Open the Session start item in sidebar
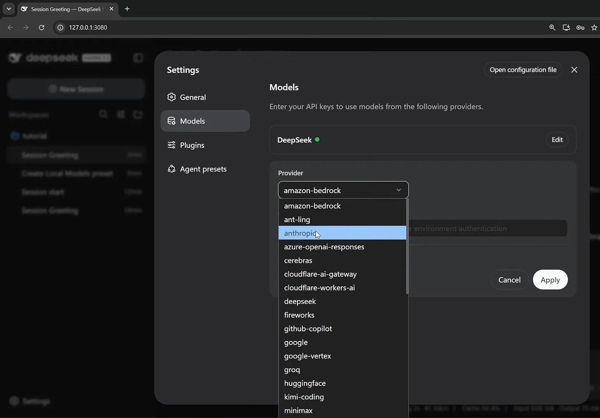 pyautogui.click(x=76, y=192)
